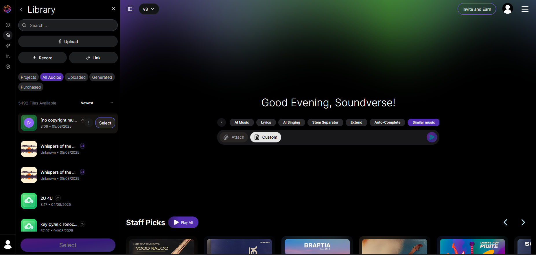This screenshot has width=536, height=255.
Task: Click the send arrow button in prompt bar
Action: [x=432, y=137]
